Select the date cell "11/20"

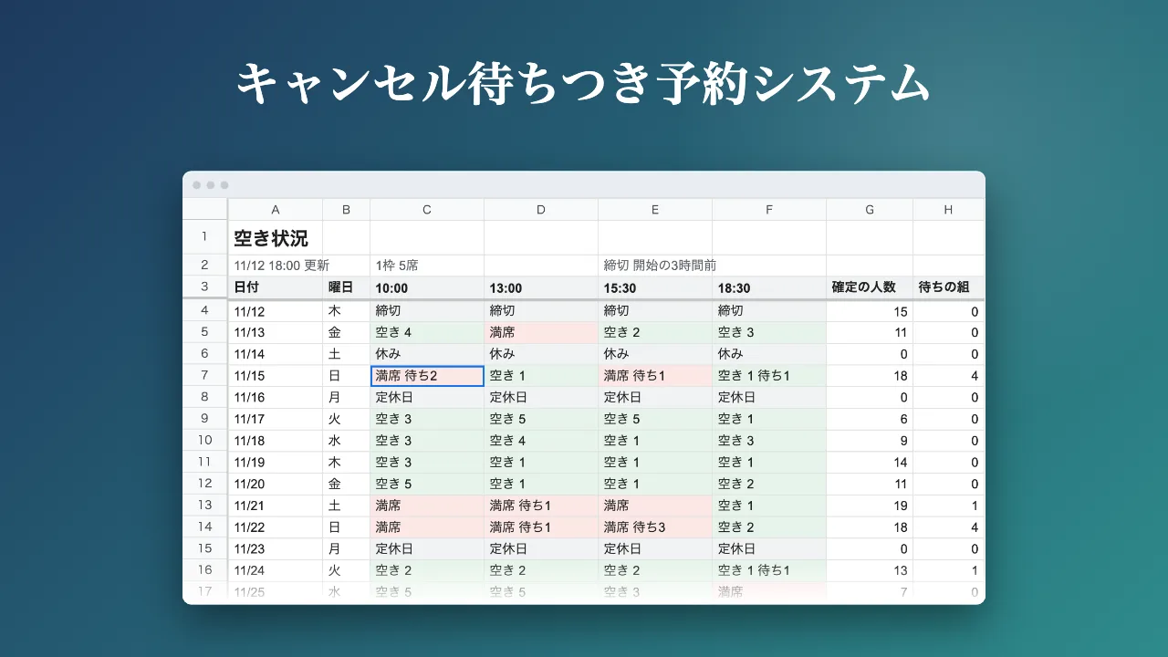point(276,484)
